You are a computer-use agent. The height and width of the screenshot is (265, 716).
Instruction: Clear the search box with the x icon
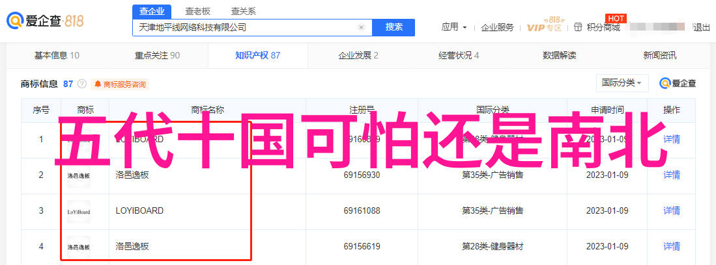(x=361, y=27)
